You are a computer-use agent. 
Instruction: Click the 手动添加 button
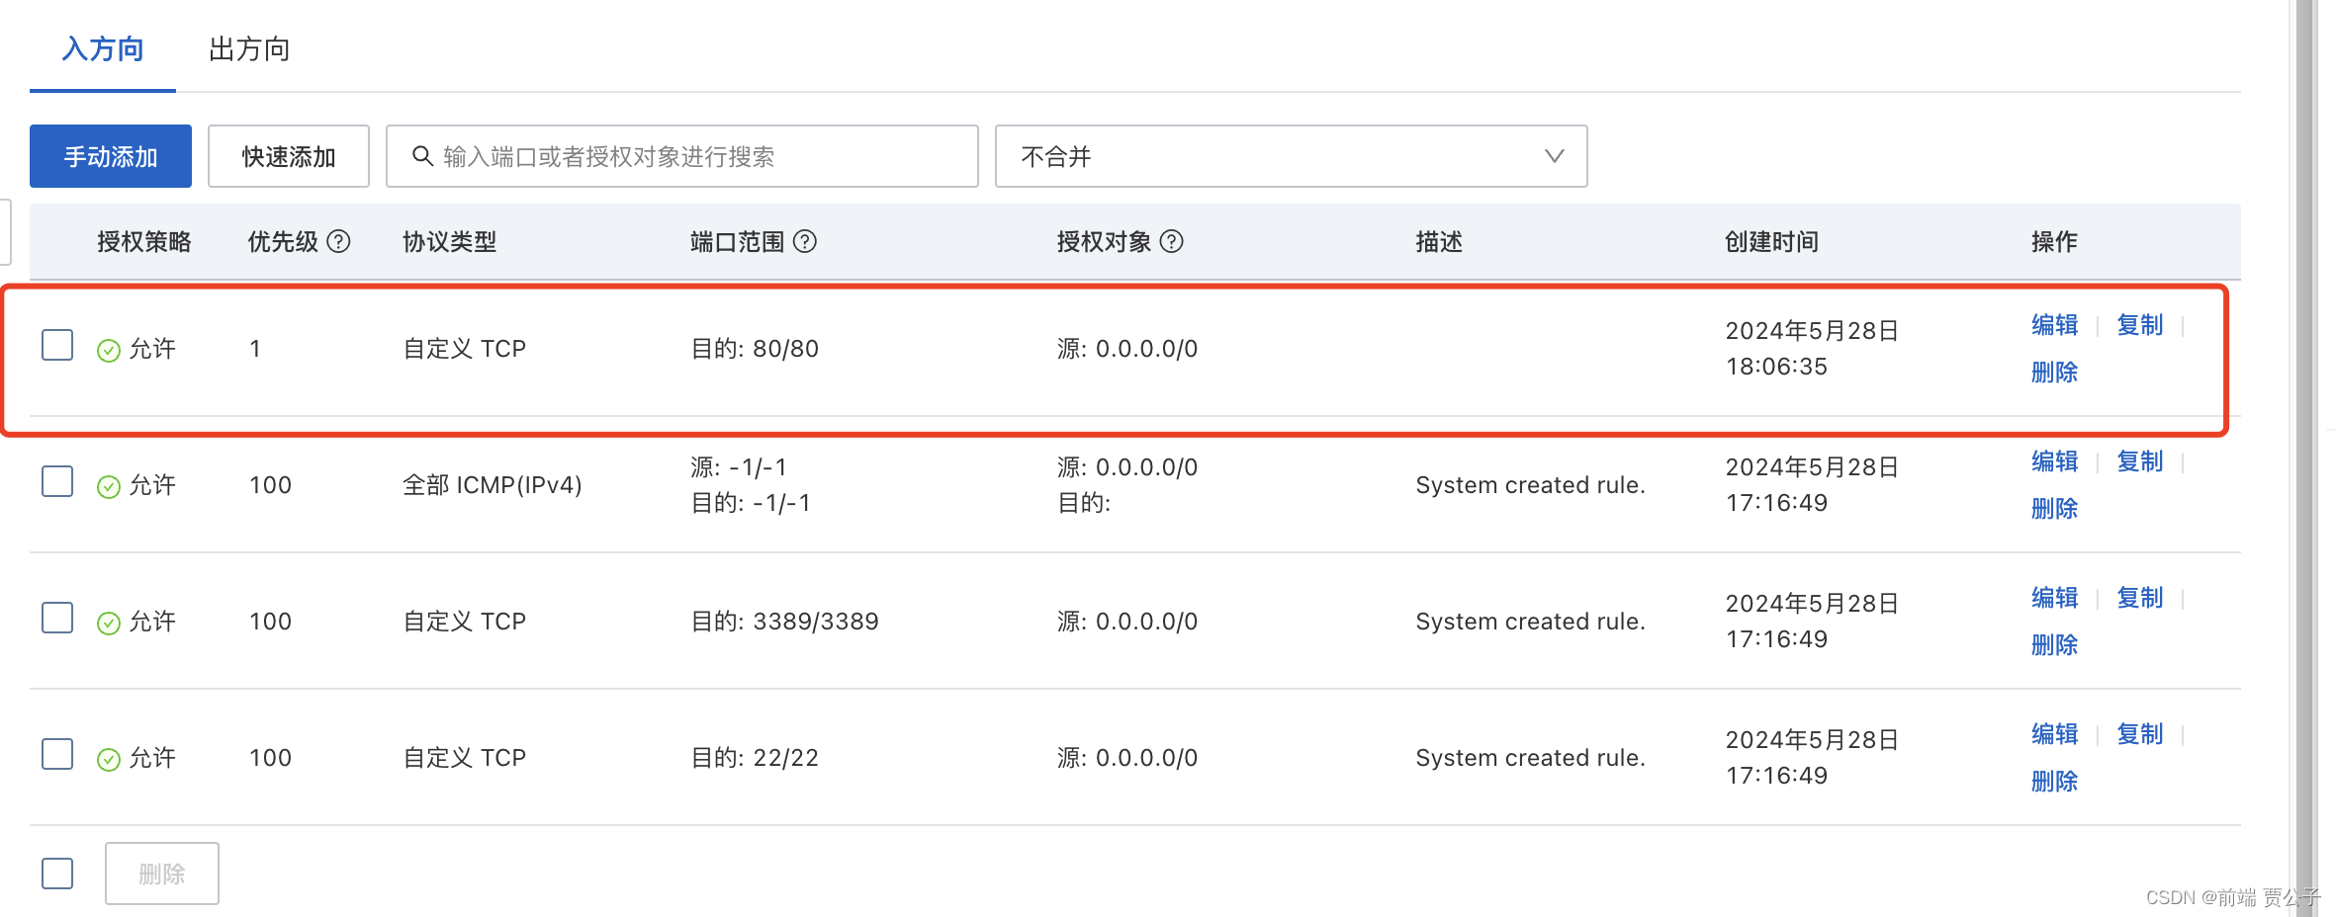tap(111, 156)
